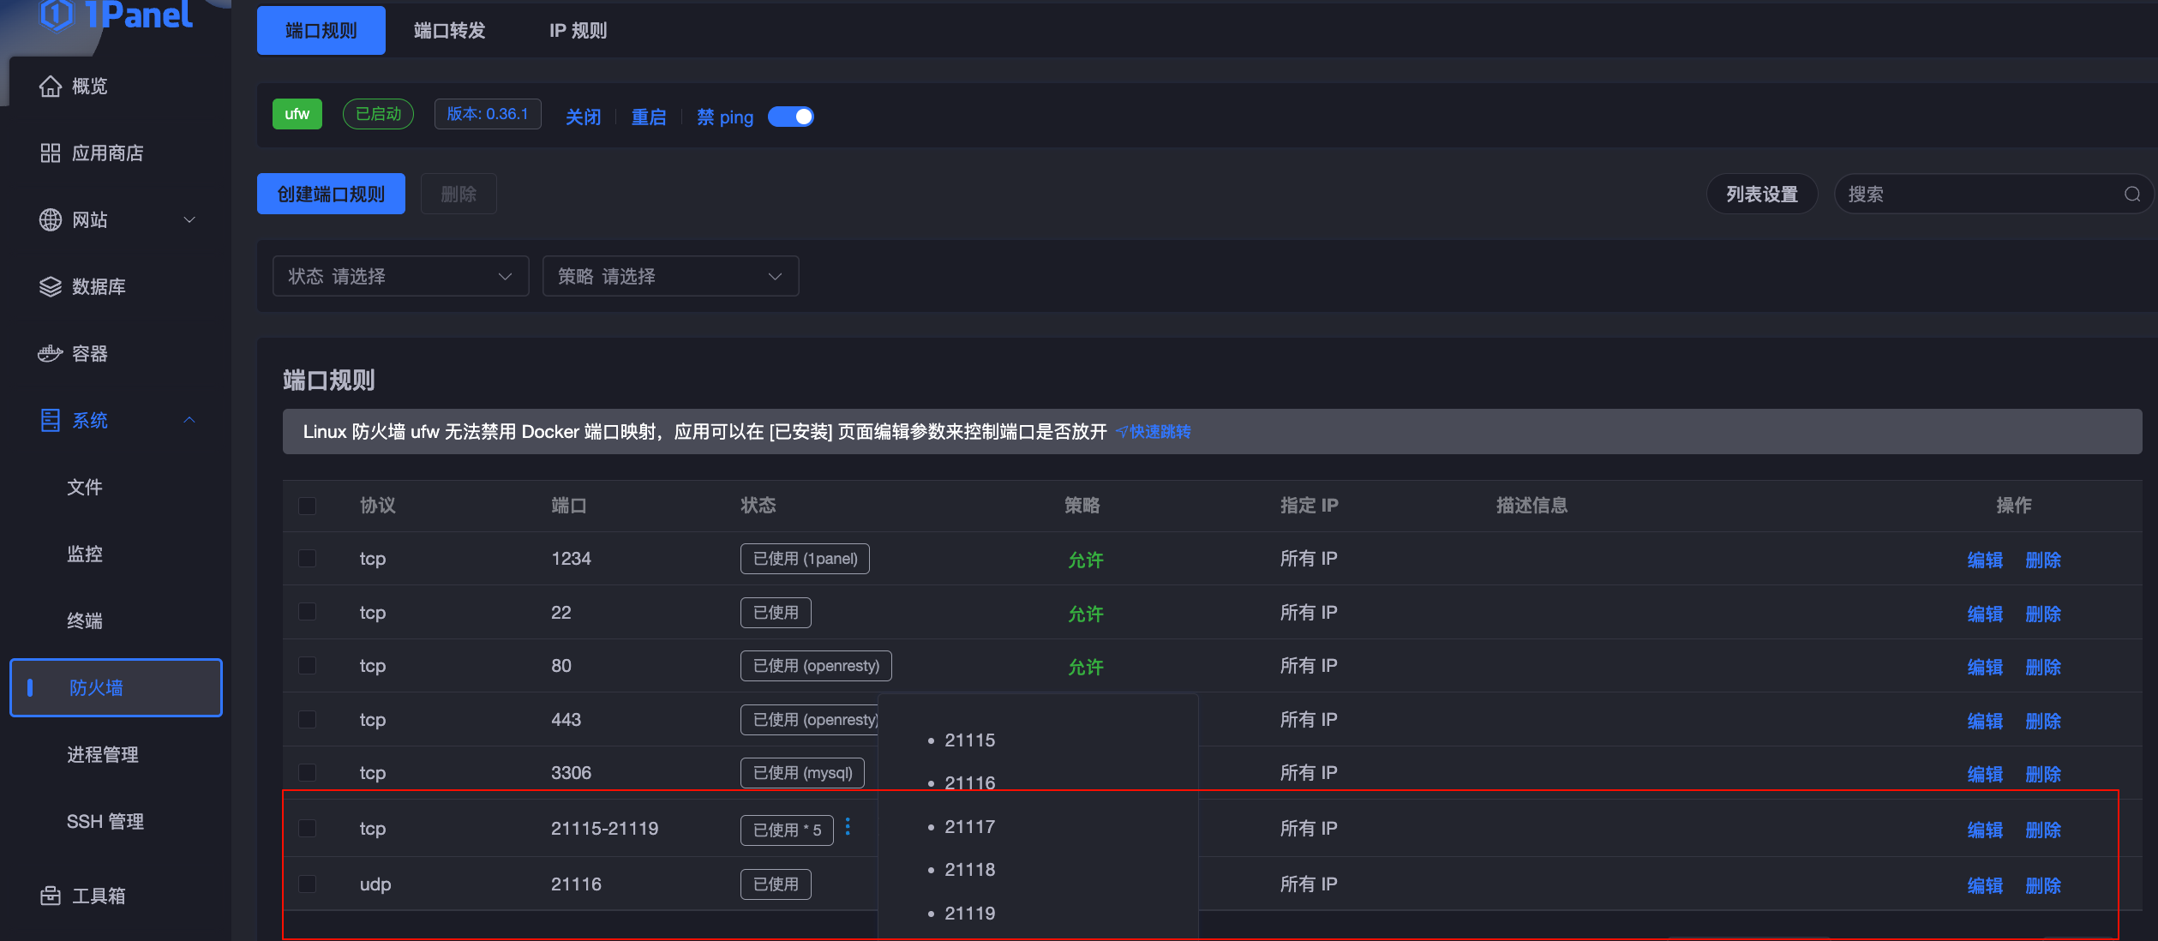Click the 已使用 (1panel) status tag
2158x941 pixels.
click(x=805, y=559)
